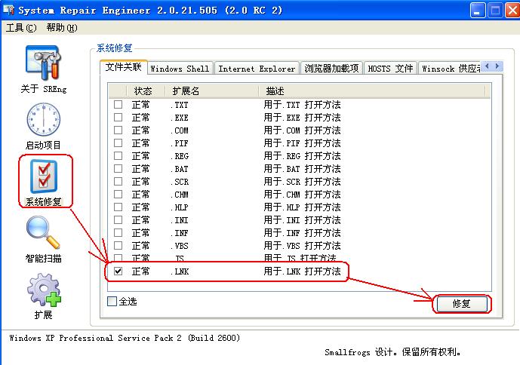Image resolution: width=520 pixels, height=365 pixels.
Task: Click the .VBS extension cell
Action: click(x=180, y=246)
